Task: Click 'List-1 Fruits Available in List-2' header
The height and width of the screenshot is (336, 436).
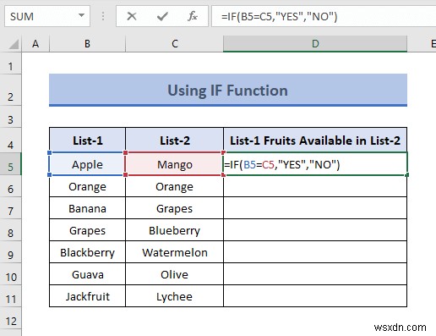Action: click(315, 140)
